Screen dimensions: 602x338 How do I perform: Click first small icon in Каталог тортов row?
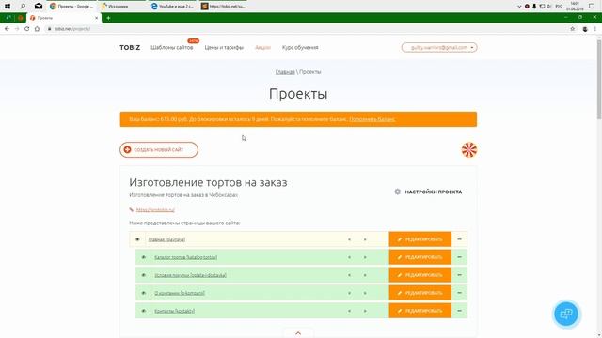click(349, 257)
